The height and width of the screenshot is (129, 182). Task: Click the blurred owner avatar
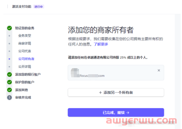[74, 73]
